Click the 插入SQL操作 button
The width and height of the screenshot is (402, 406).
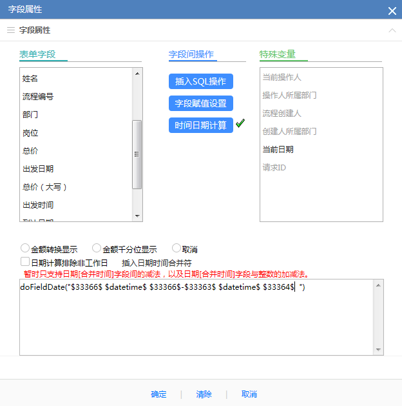coord(200,81)
